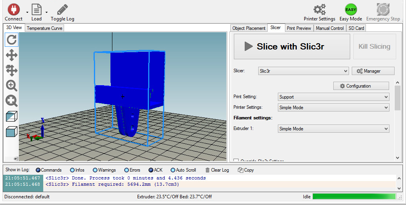
Task: Click the Load file icon
Action: tap(37, 9)
